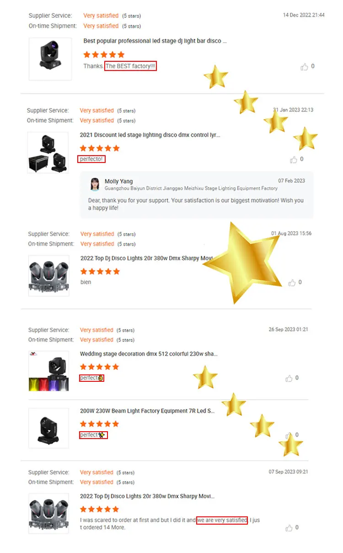Image resolution: width=343 pixels, height=553 pixels.
Task: Like the "we are very satisfied" review
Action: tap(289, 528)
